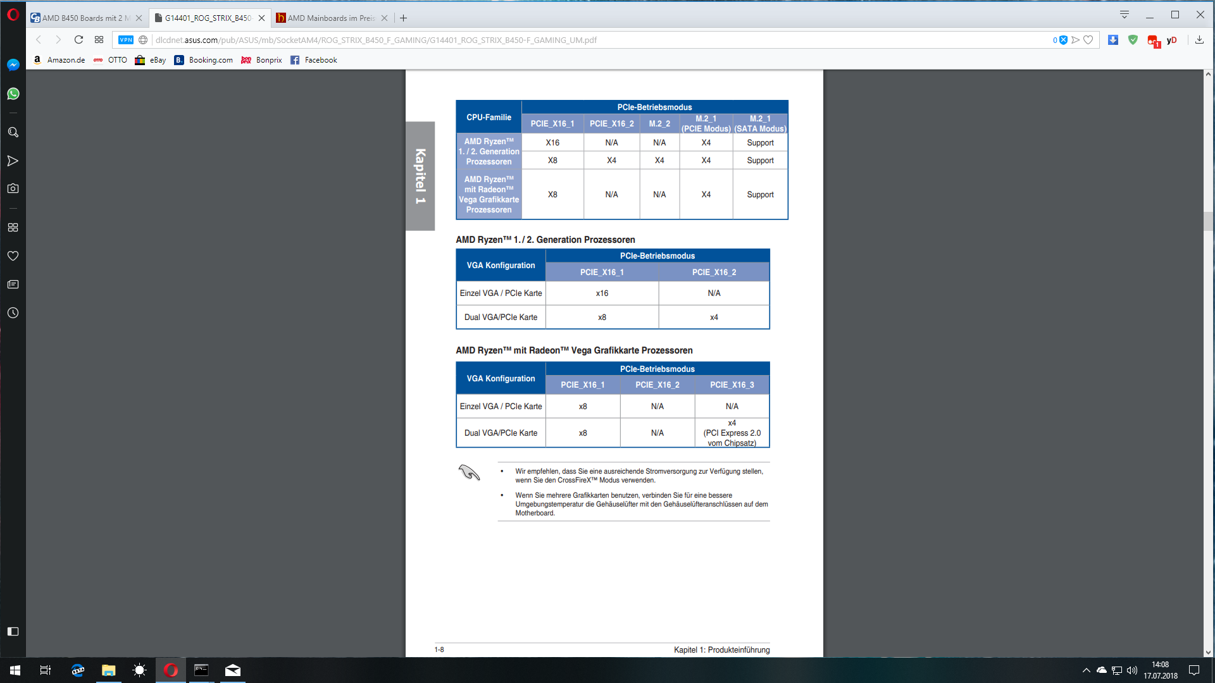Toggle the sidebar panel at the bottom left
The height and width of the screenshot is (683, 1215).
point(13,631)
